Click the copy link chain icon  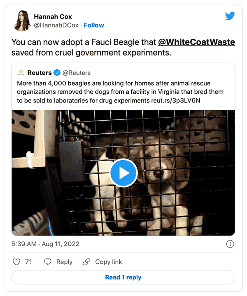(x=86, y=262)
